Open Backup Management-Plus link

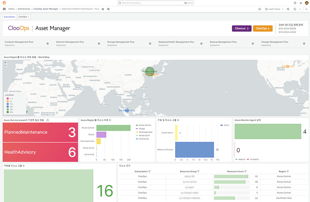[x=223, y=42]
